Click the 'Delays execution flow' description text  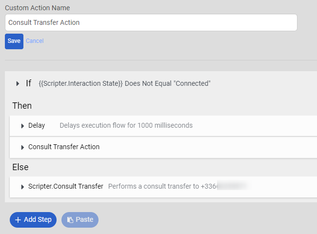[x=126, y=125]
